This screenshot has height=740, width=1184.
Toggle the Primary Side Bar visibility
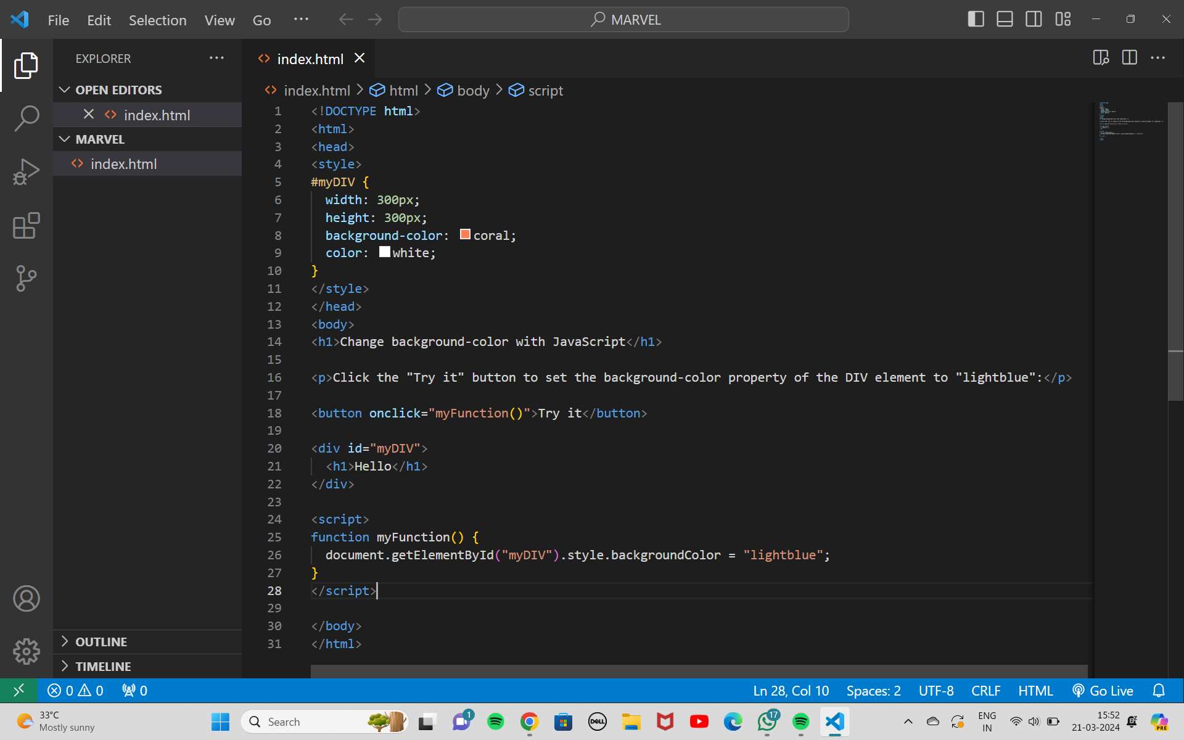[x=976, y=19]
